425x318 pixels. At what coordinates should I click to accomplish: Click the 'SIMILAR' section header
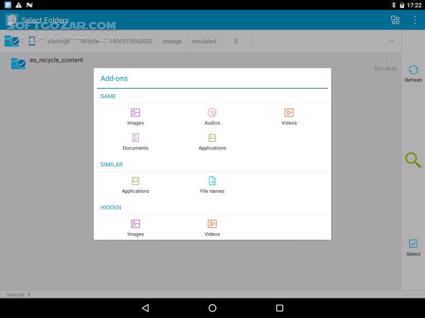111,165
